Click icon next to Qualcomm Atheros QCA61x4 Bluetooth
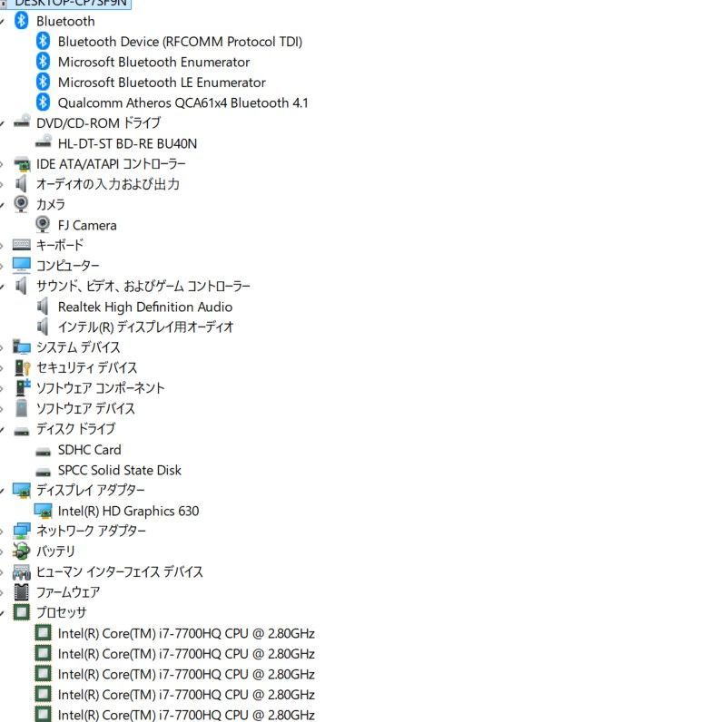This screenshot has height=722, width=719. click(43, 102)
